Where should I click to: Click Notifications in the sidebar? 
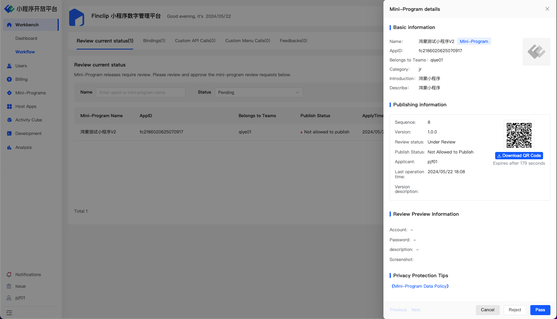tap(28, 275)
